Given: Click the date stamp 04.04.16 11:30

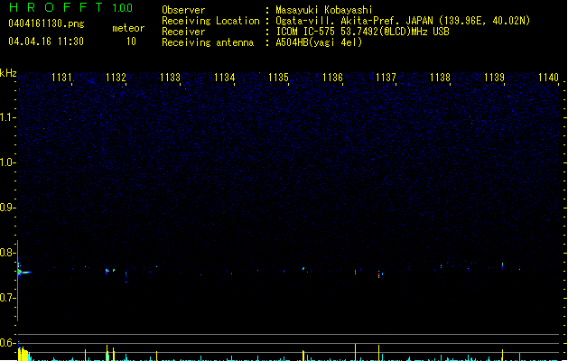Looking at the screenshot, I should [x=46, y=42].
